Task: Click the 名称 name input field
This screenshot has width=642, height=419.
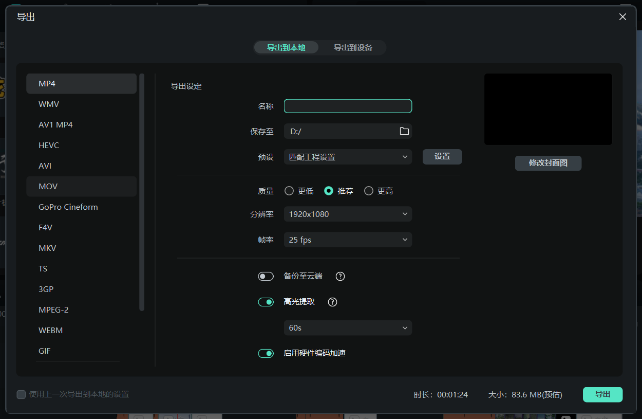Action: coord(348,106)
